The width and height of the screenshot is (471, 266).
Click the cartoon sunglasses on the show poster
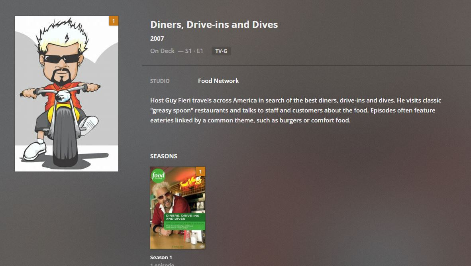[61, 58]
